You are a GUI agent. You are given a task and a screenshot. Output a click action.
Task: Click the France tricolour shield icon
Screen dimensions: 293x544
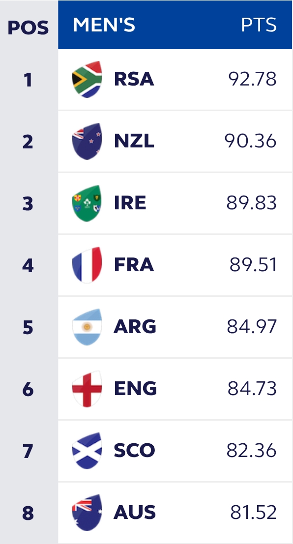coord(87,265)
